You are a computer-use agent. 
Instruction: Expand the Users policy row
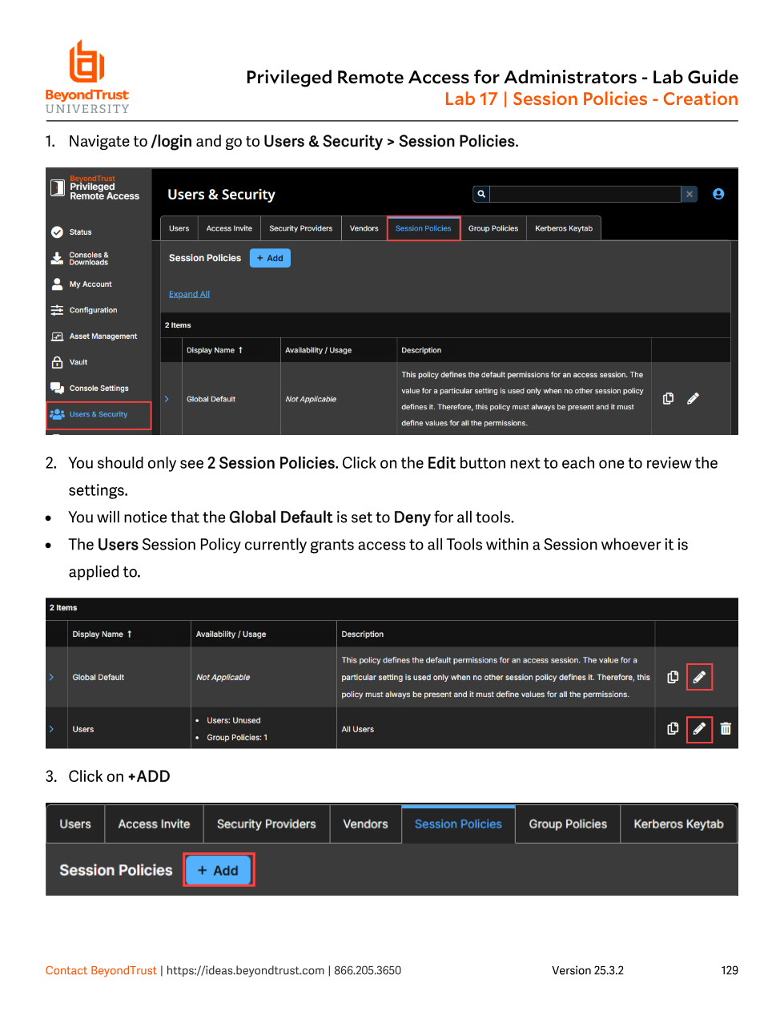click(51, 729)
